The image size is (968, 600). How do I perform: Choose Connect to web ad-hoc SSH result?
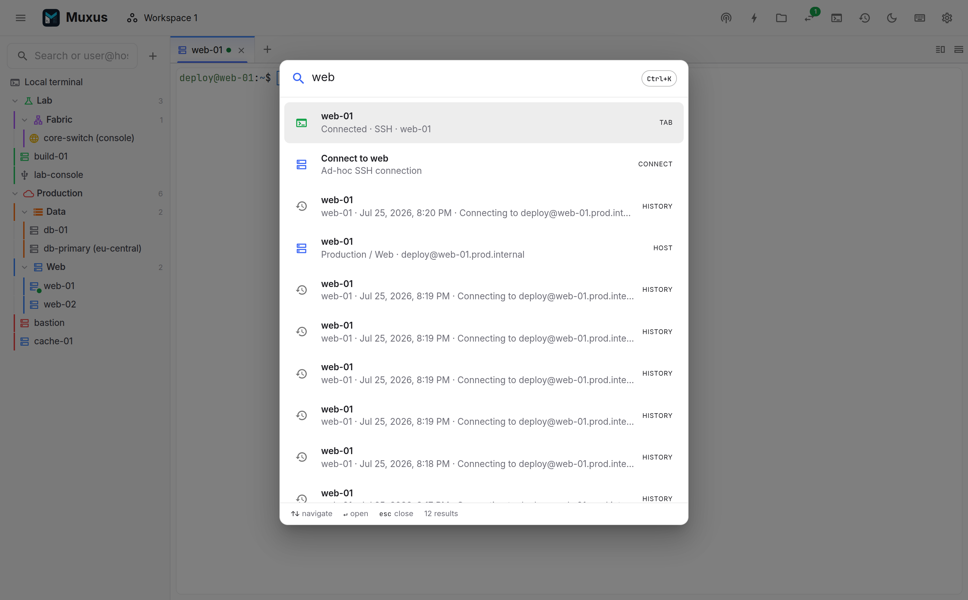(x=484, y=164)
